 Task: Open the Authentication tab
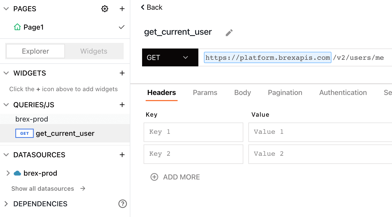(343, 92)
